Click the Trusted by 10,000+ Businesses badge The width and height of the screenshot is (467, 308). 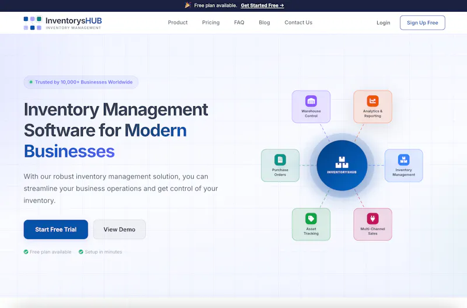[x=81, y=82]
